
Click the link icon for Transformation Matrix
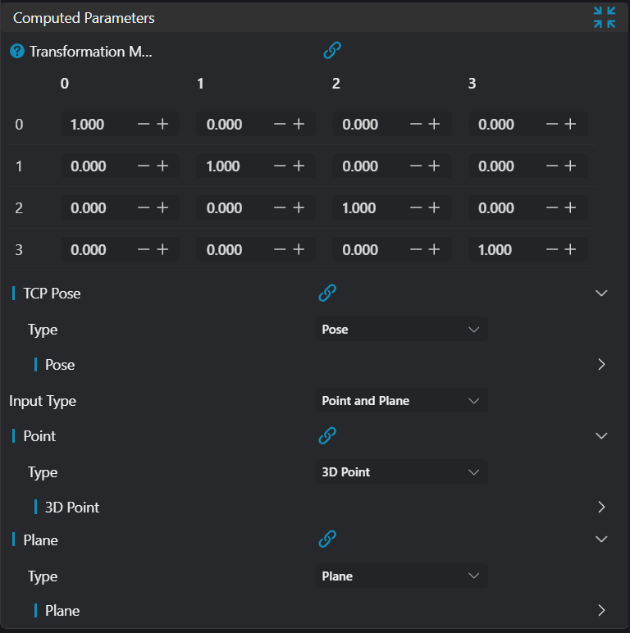point(332,51)
